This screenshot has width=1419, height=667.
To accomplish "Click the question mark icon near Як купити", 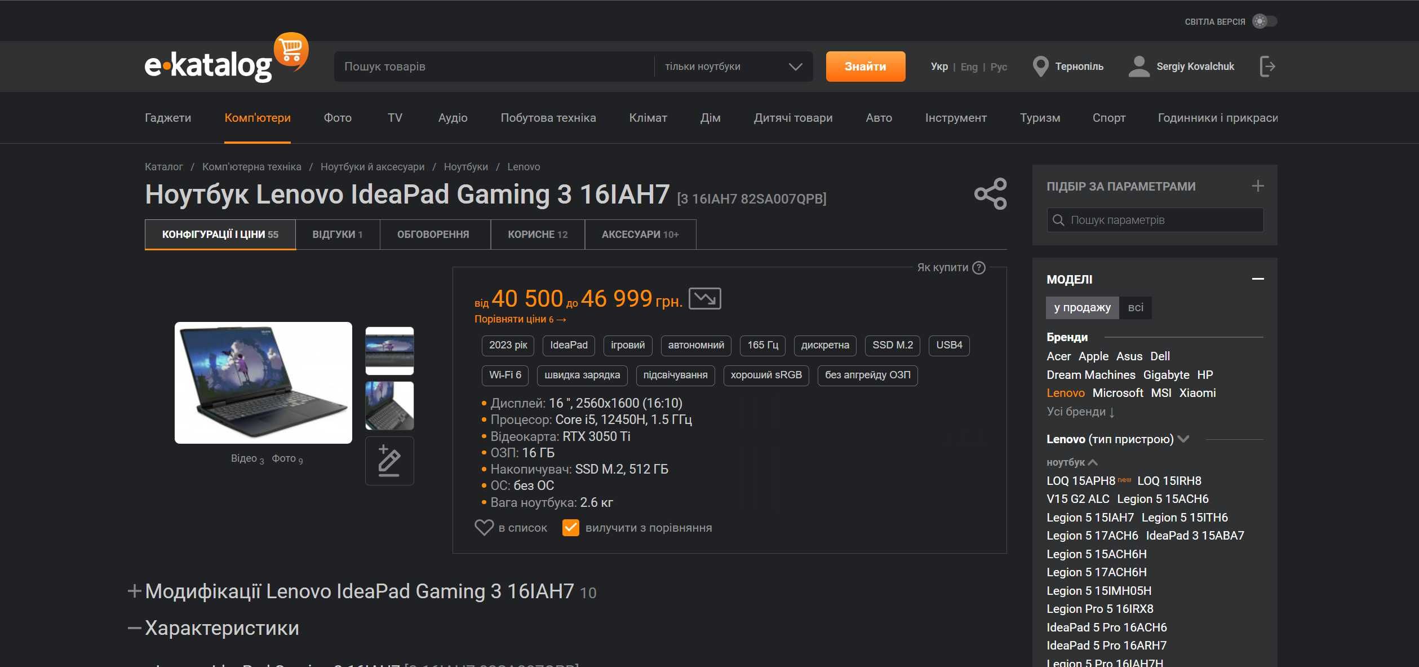I will [979, 267].
